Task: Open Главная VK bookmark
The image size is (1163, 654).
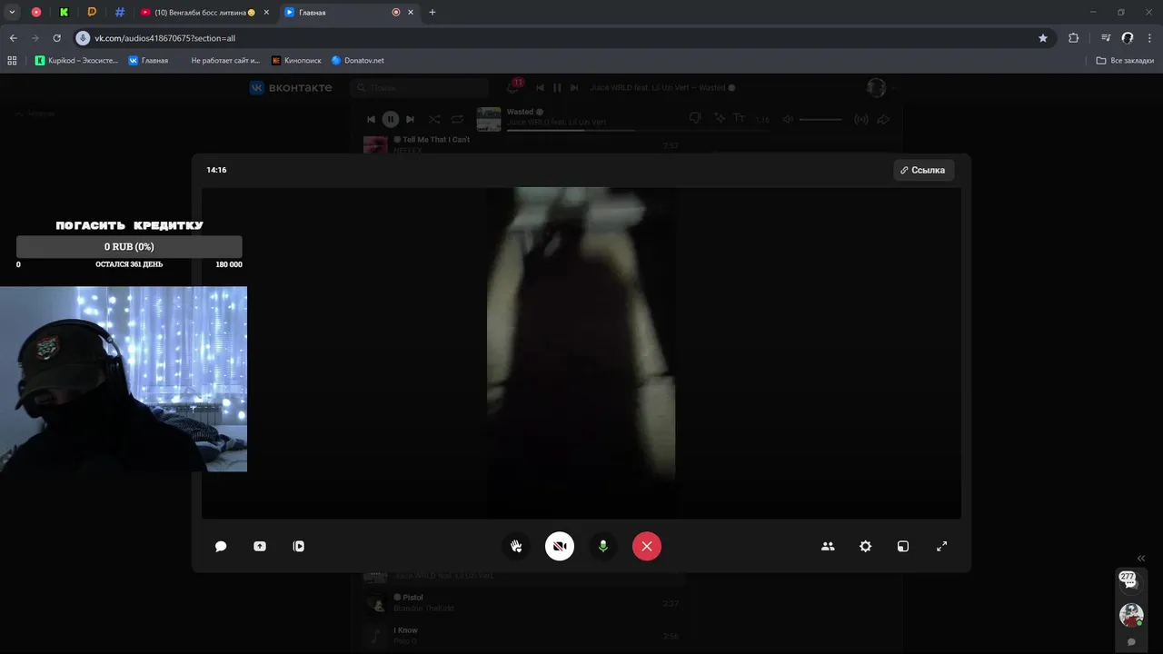Action: tap(148, 61)
